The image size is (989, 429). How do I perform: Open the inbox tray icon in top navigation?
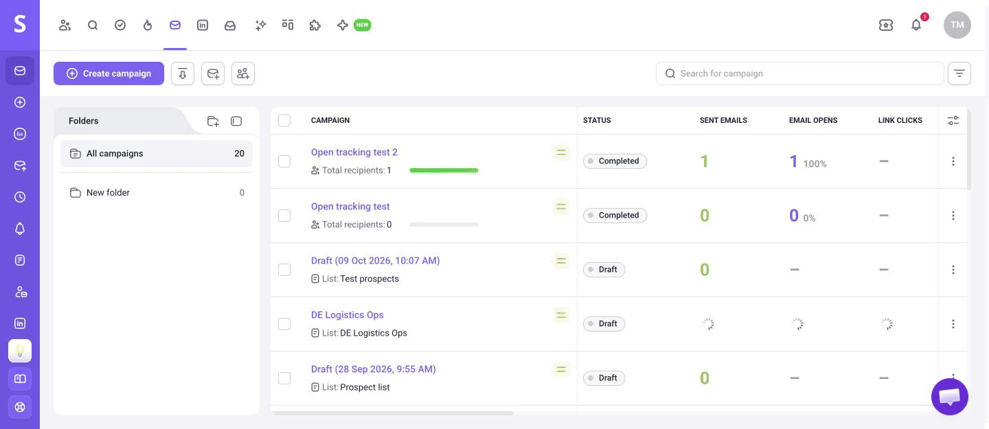pos(230,25)
